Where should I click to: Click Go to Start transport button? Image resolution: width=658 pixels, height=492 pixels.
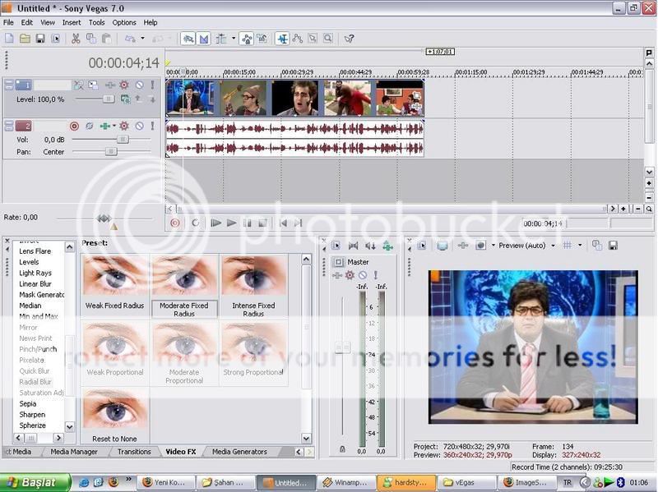(x=283, y=223)
